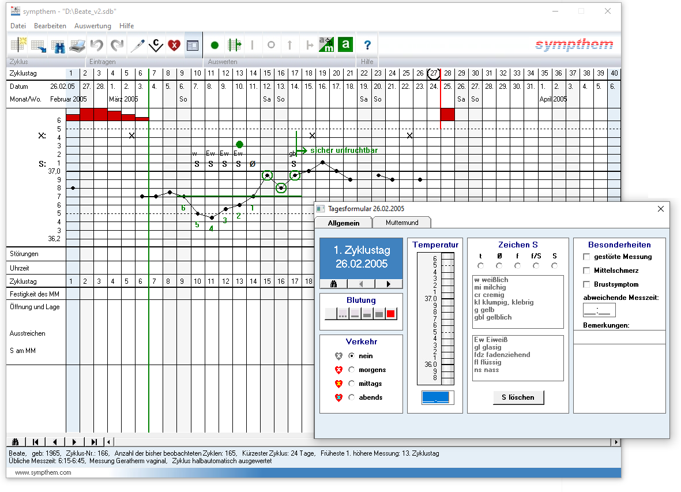Choose the 'abends' Verkehr option

pos(352,397)
